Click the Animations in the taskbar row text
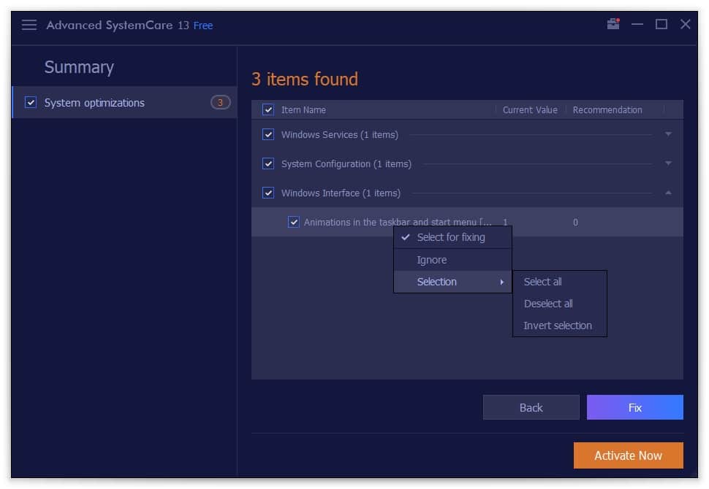Screen dimensions: 709x489 [398, 222]
